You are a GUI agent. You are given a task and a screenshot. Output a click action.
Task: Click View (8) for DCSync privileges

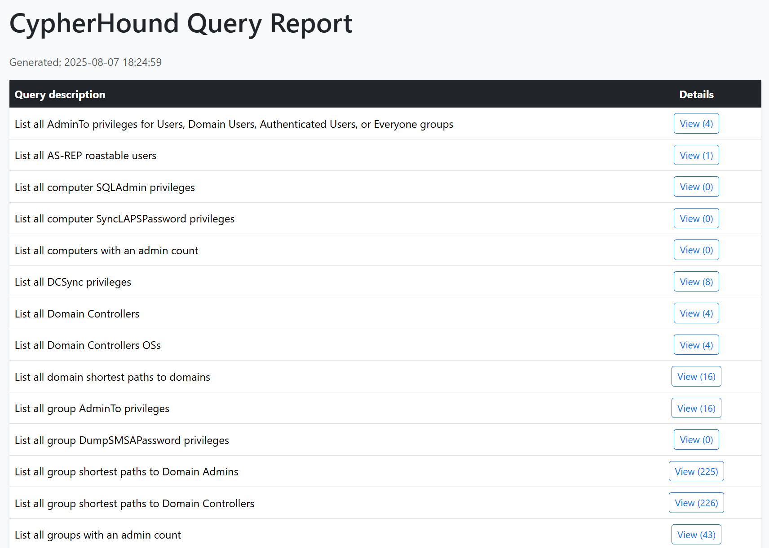[x=696, y=282]
